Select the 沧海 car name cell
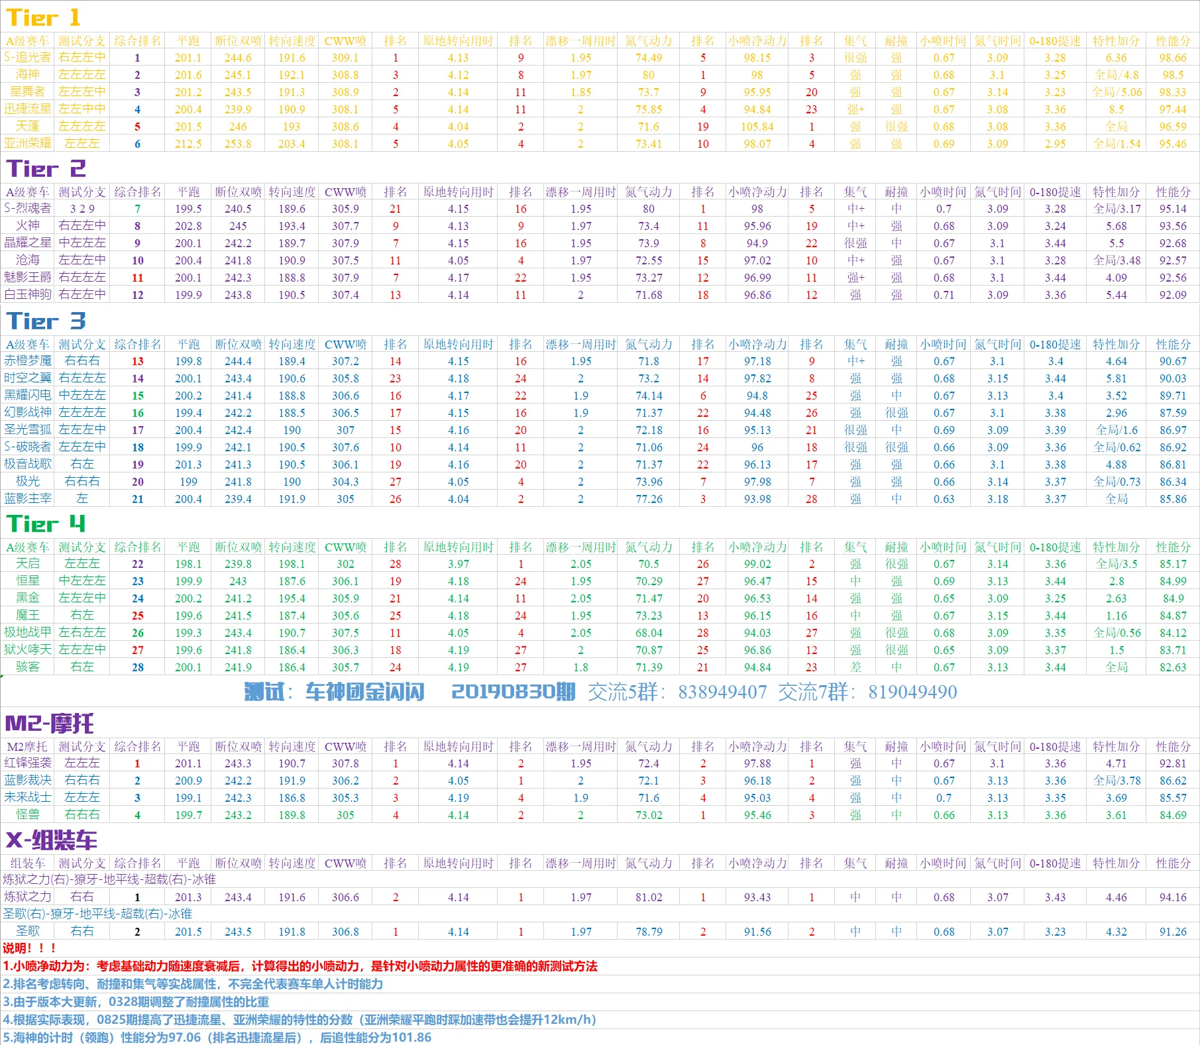The image size is (1200, 1045). tap(28, 260)
